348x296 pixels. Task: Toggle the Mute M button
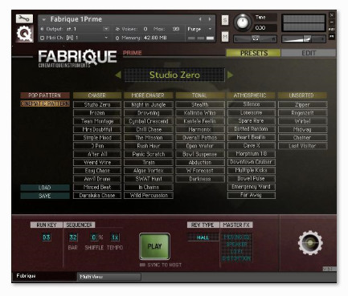(x=225, y=37)
